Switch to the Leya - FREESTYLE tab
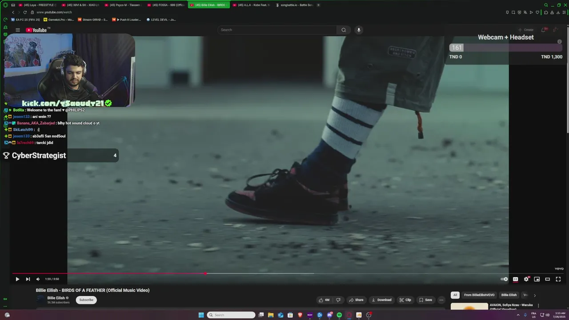Image resolution: width=569 pixels, height=320 pixels. (x=39, y=5)
